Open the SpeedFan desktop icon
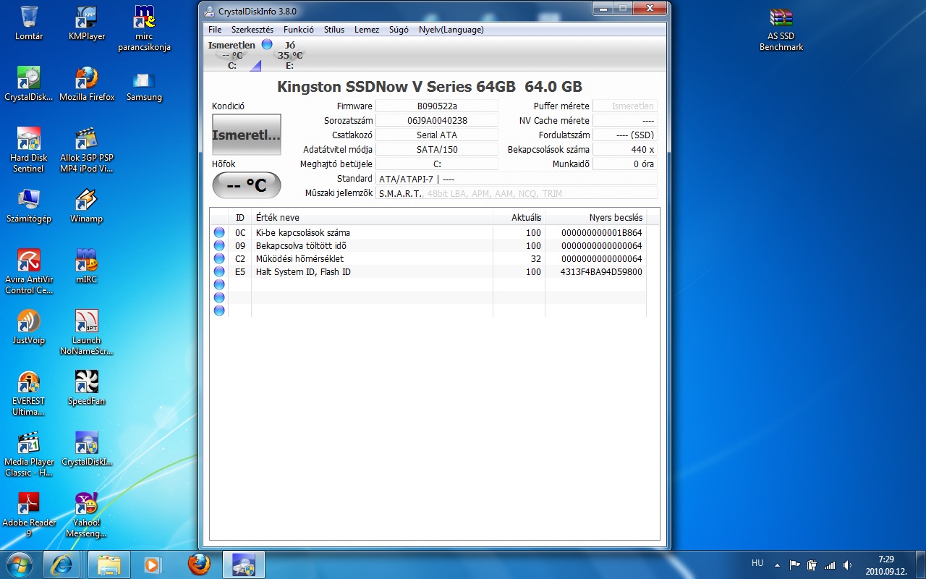This screenshot has width=926, height=579. [x=87, y=388]
